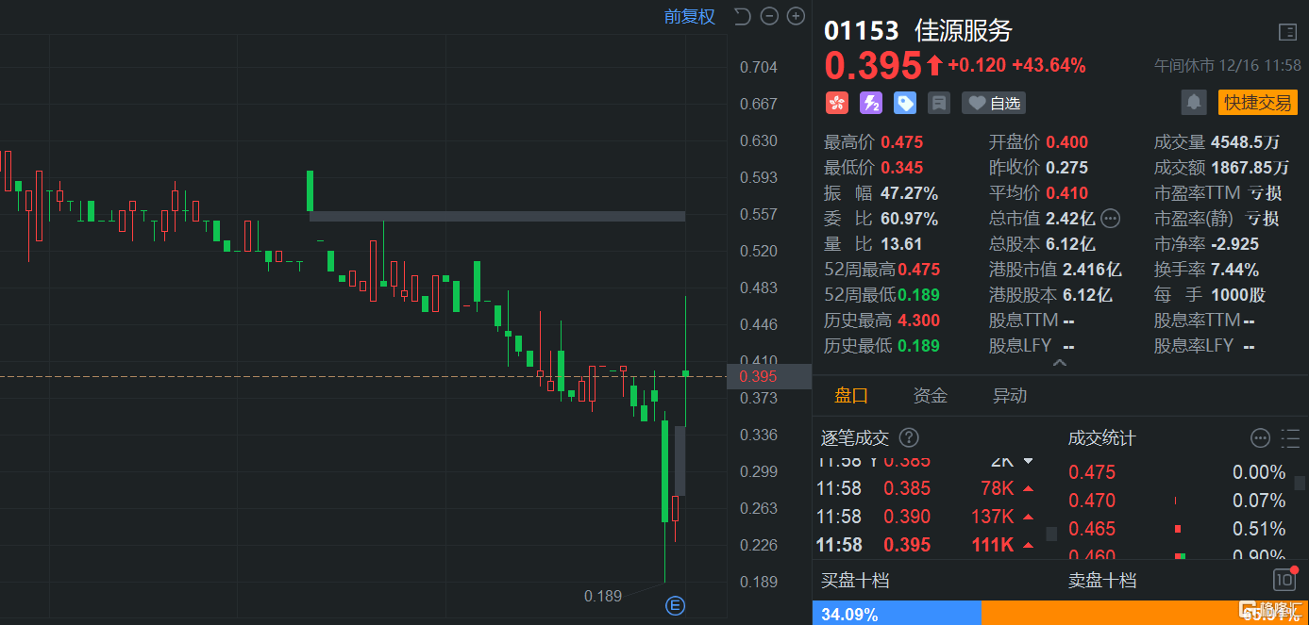Click the 量比 13.61 value
The height and width of the screenshot is (625, 1309).
point(901,244)
